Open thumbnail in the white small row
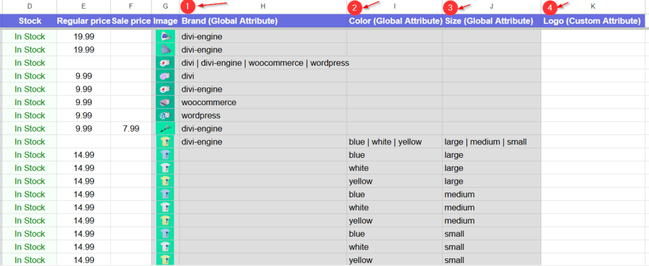This screenshot has width=649, height=266. pos(165,247)
